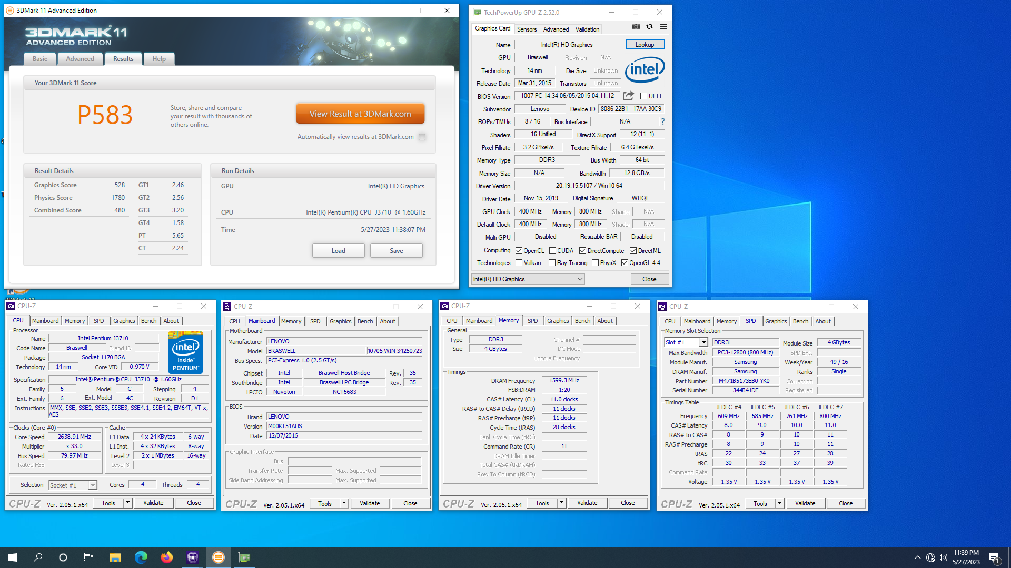
Task: Click Close button in GPU-Z
Action: [649, 279]
